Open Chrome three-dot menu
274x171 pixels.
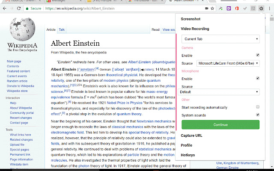270,9
